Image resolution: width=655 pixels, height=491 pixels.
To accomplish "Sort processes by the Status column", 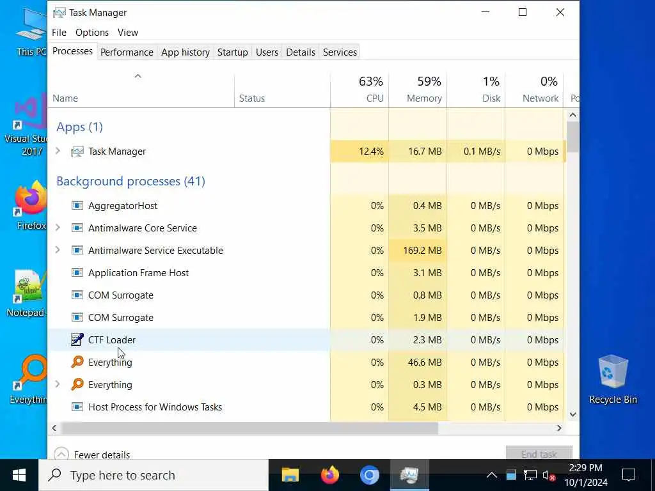I will pyautogui.click(x=282, y=90).
